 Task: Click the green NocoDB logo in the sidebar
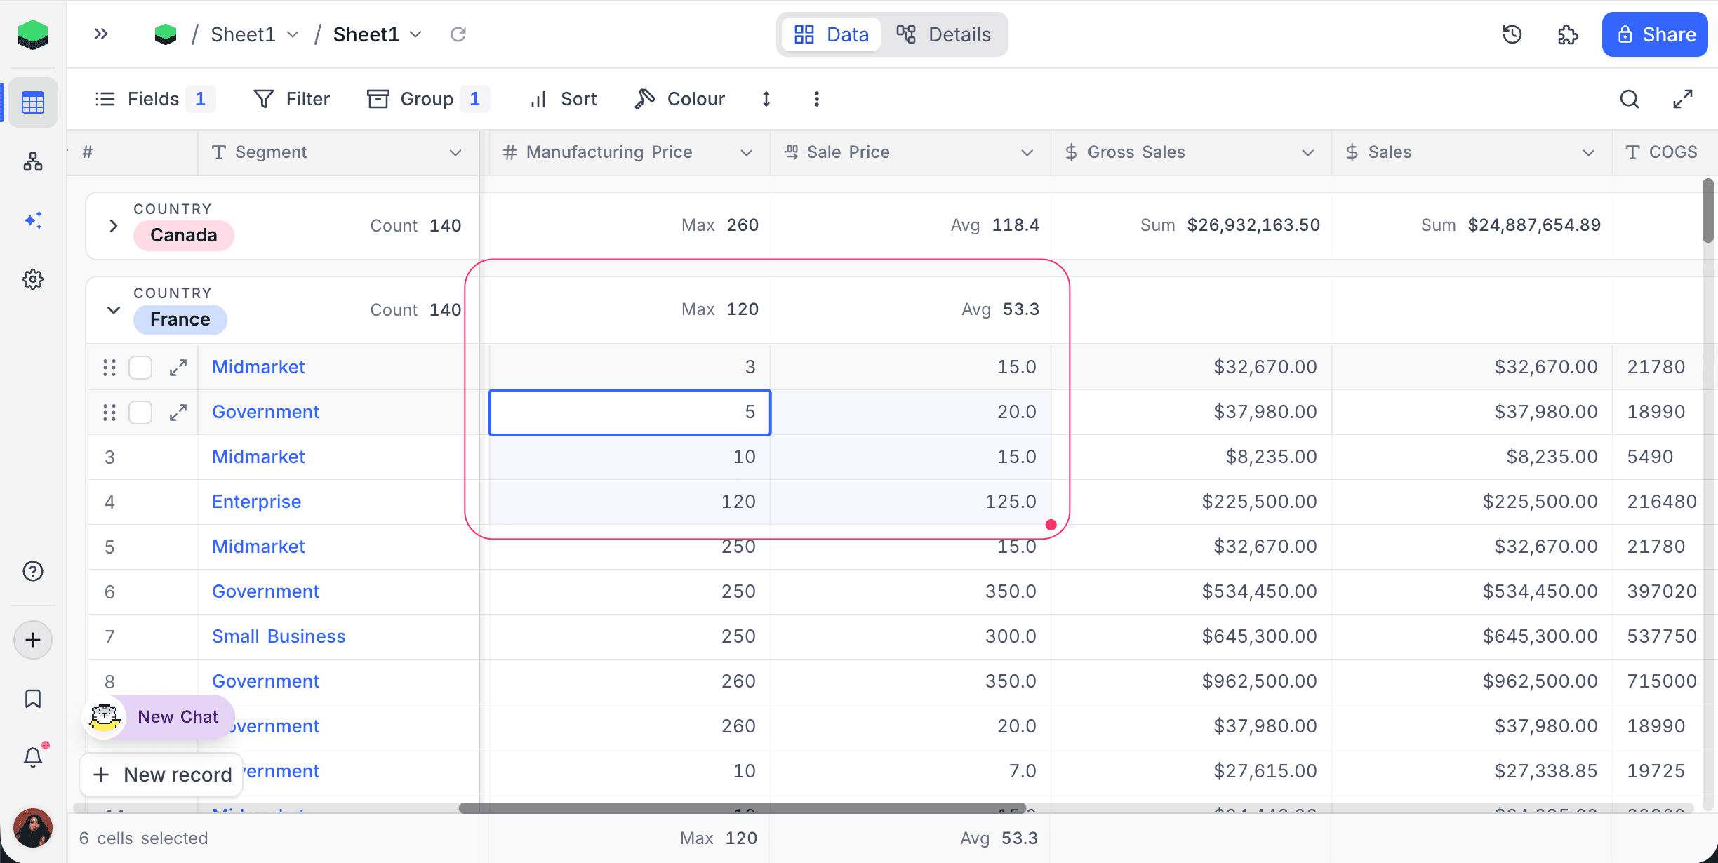[x=32, y=34]
